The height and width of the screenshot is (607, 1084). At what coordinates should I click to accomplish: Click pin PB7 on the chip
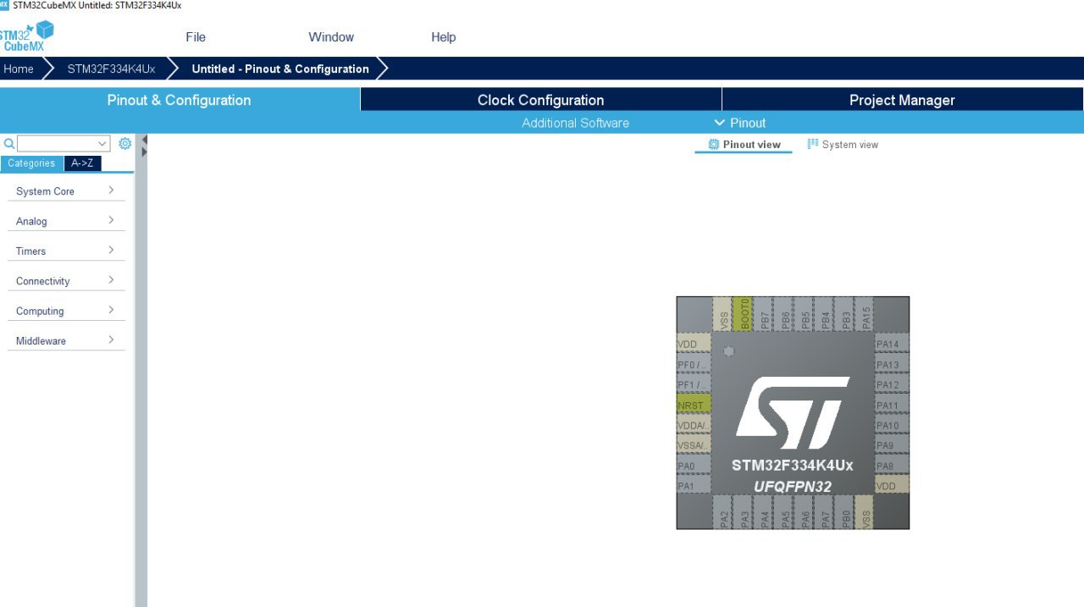click(x=764, y=314)
